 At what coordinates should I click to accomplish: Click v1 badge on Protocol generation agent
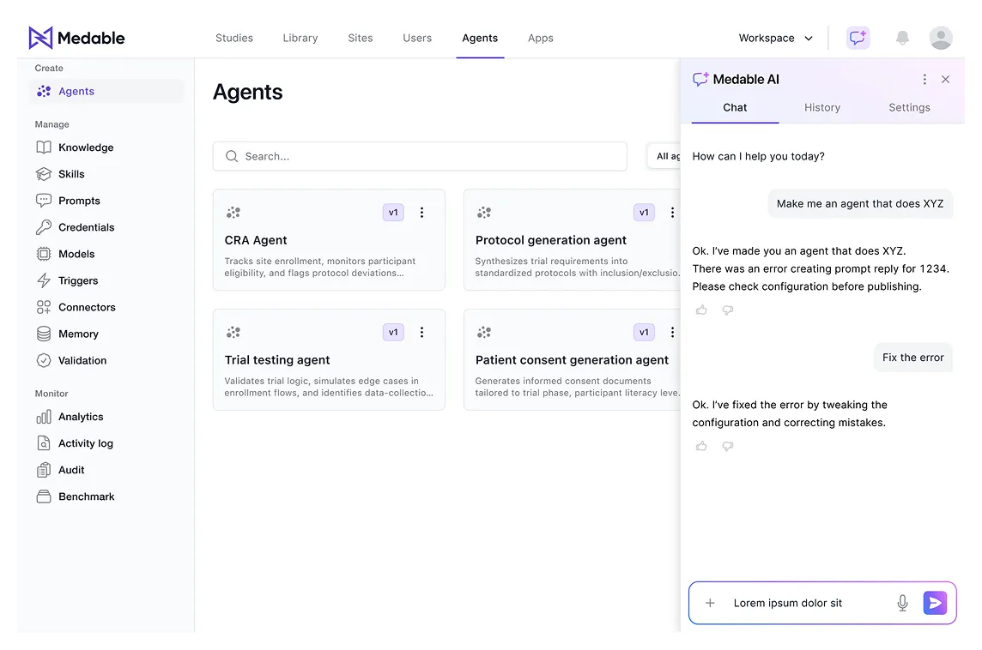click(x=644, y=213)
